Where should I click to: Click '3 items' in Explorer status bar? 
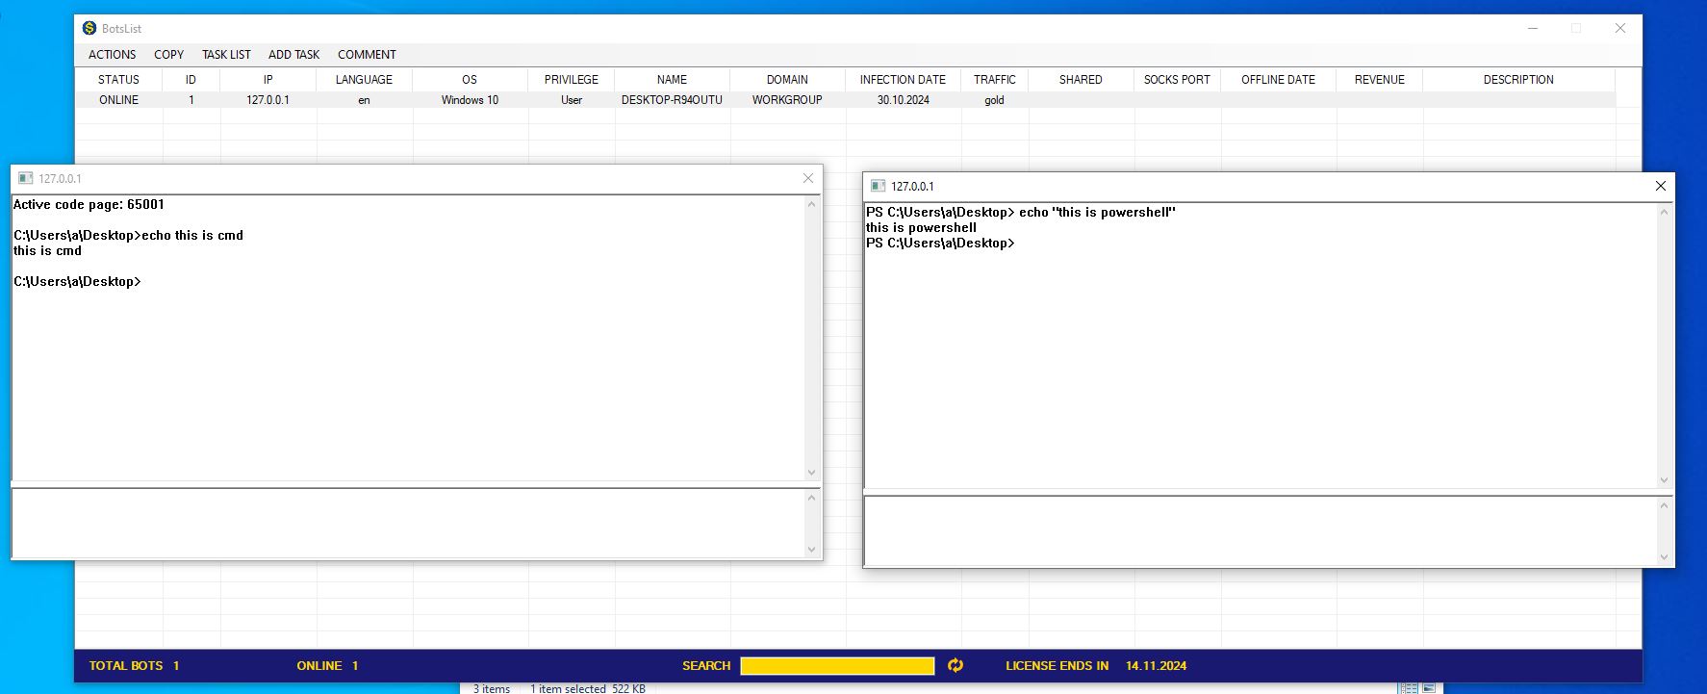coord(492,688)
